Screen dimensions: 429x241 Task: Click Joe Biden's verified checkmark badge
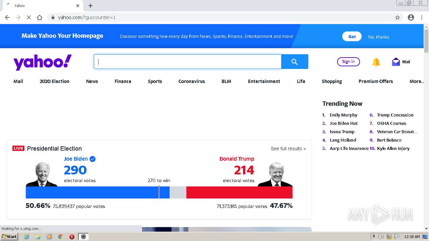click(93, 159)
